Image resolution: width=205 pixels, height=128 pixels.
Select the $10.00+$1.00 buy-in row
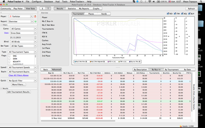point(116,81)
